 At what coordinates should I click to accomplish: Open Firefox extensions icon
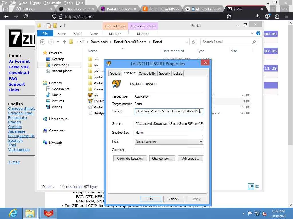(277, 16)
